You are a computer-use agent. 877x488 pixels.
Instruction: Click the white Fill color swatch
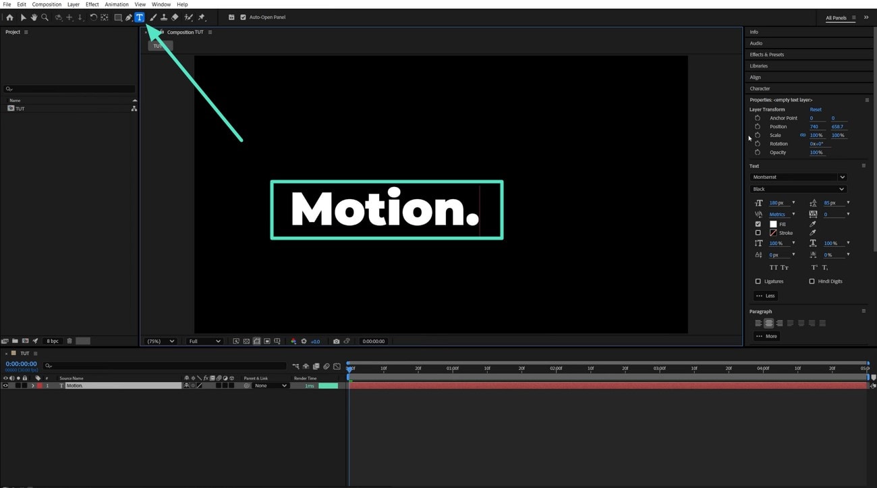pos(773,224)
